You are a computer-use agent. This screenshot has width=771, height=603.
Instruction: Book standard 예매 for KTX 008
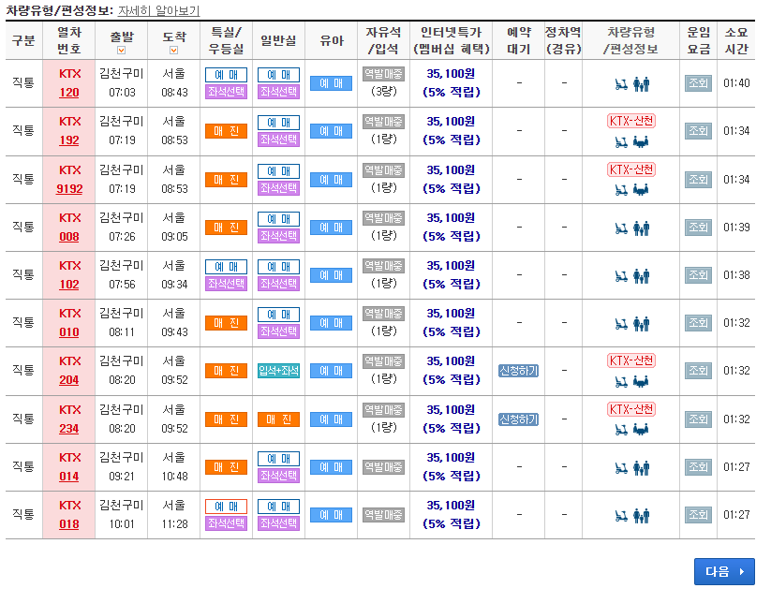(279, 219)
